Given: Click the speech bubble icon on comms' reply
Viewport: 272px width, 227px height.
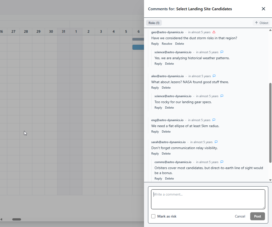Looking at the screenshot, I should (x=222, y=162).
